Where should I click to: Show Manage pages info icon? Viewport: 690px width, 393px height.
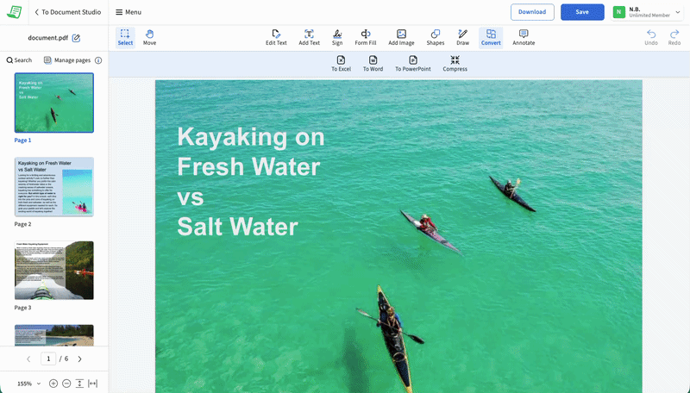[98, 60]
